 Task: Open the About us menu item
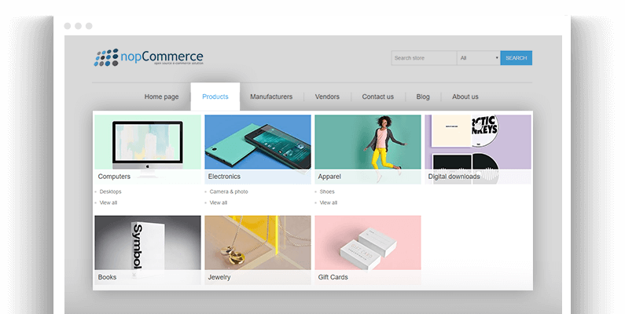click(x=465, y=97)
